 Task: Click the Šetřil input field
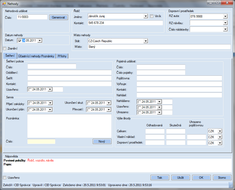pyautogui.click(x=70, y=78)
